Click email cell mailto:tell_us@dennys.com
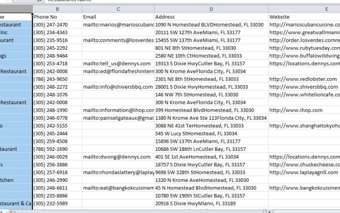The image size is (340, 213). click(118, 64)
